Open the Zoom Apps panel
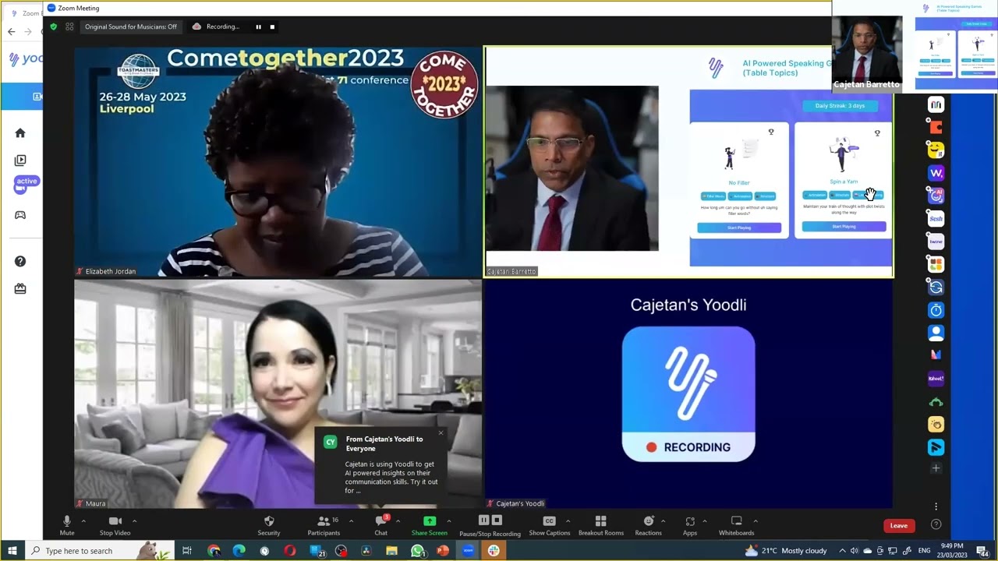The height and width of the screenshot is (561, 998). coord(690,525)
